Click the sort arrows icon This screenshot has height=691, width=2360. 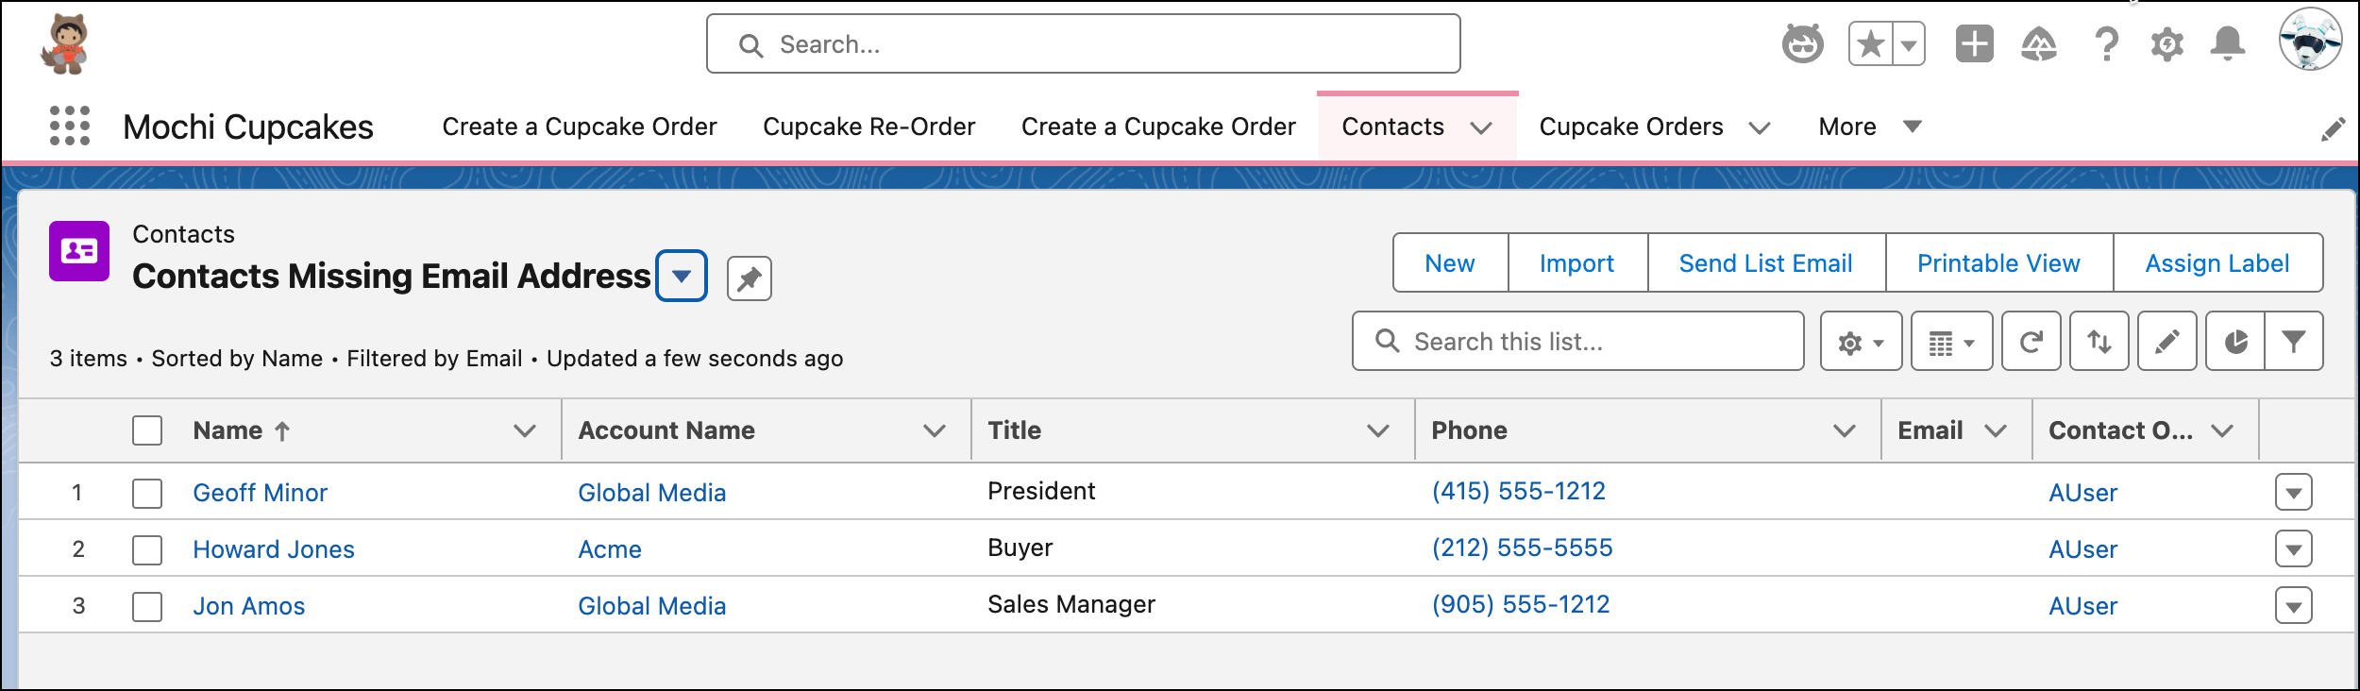point(2099,342)
